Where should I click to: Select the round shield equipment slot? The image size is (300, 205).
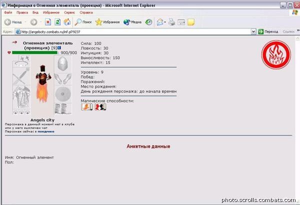[63, 94]
